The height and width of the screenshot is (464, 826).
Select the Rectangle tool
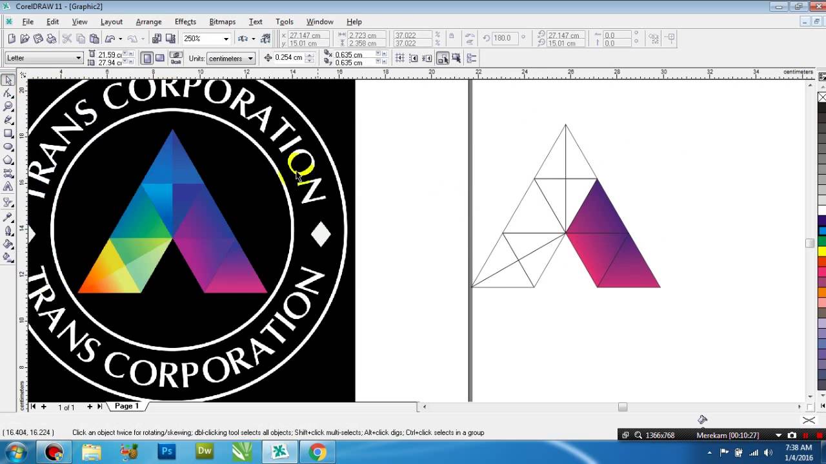tap(8, 133)
